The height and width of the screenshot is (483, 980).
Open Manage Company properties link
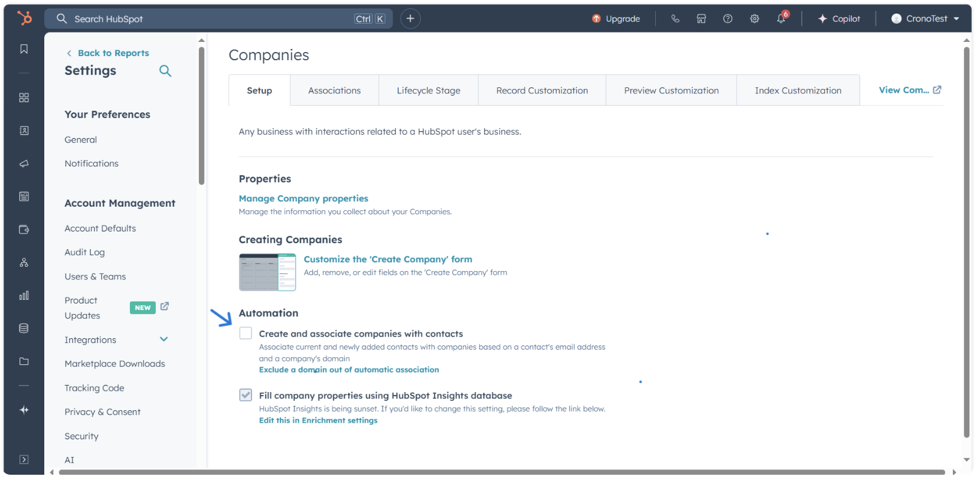(x=303, y=198)
